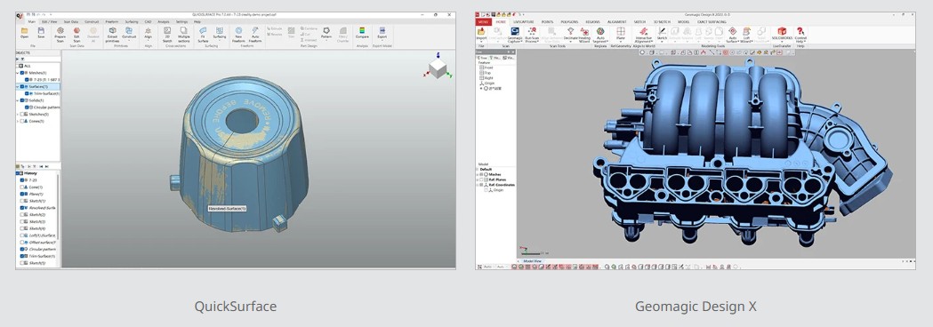Toggle the Surfaces(1) checkbox in QuickSurface

[22, 86]
